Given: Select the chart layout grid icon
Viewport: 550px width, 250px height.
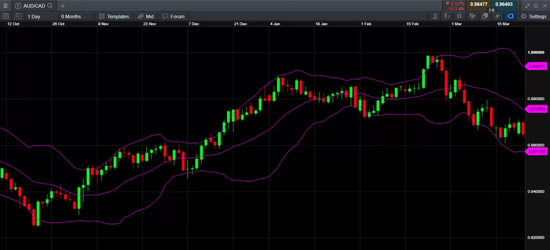Looking at the screenshot, I should 19,17.
